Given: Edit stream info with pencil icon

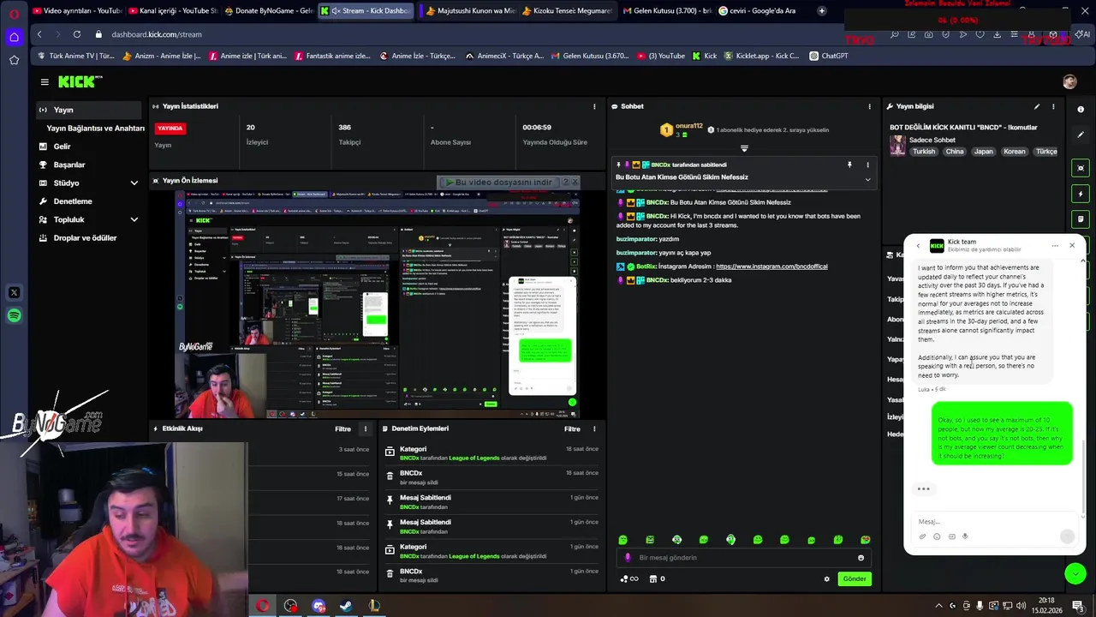Looking at the screenshot, I should (x=1037, y=106).
